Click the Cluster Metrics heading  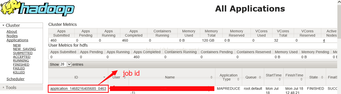63,24
